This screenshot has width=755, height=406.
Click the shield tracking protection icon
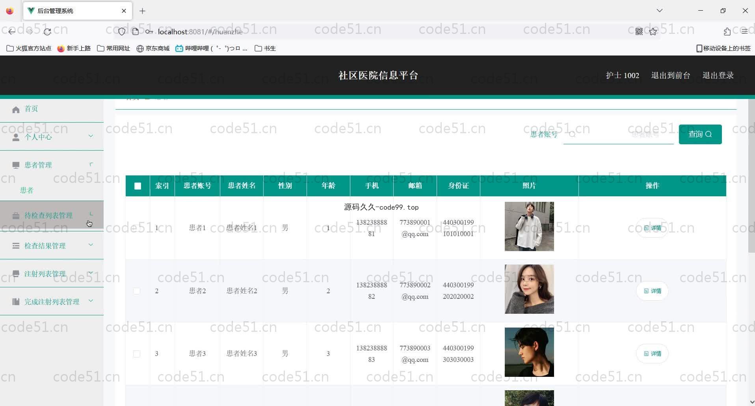pyautogui.click(x=122, y=32)
